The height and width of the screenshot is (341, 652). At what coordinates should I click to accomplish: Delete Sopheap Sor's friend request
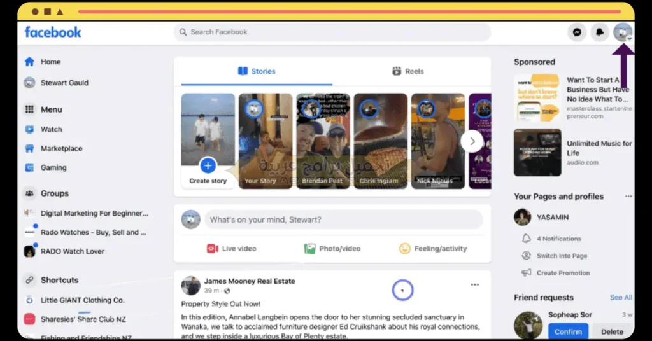612,331
